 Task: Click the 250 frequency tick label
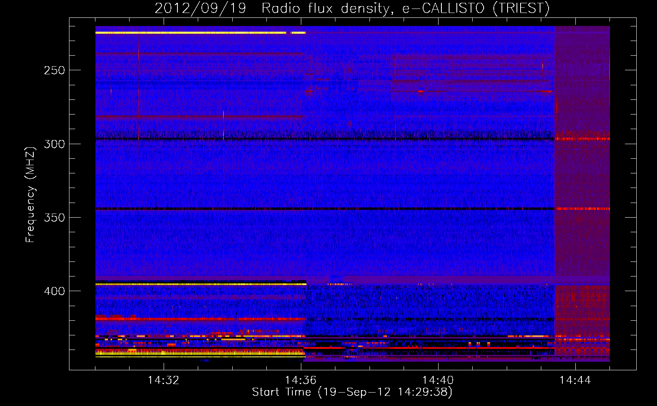click(54, 70)
